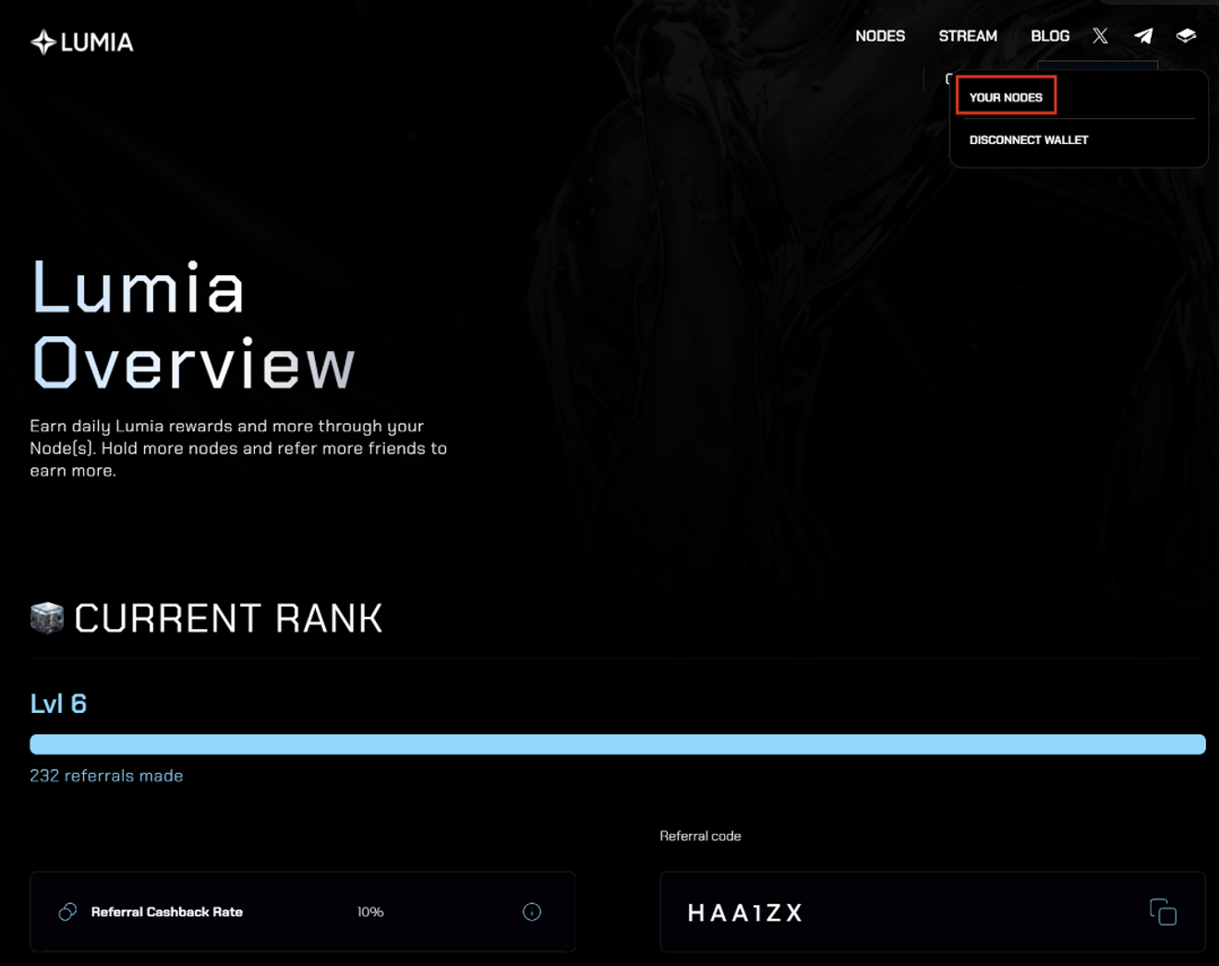The image size is (1219, 966).
Task: Click the Referral code label
Action: tap(700, 836)
